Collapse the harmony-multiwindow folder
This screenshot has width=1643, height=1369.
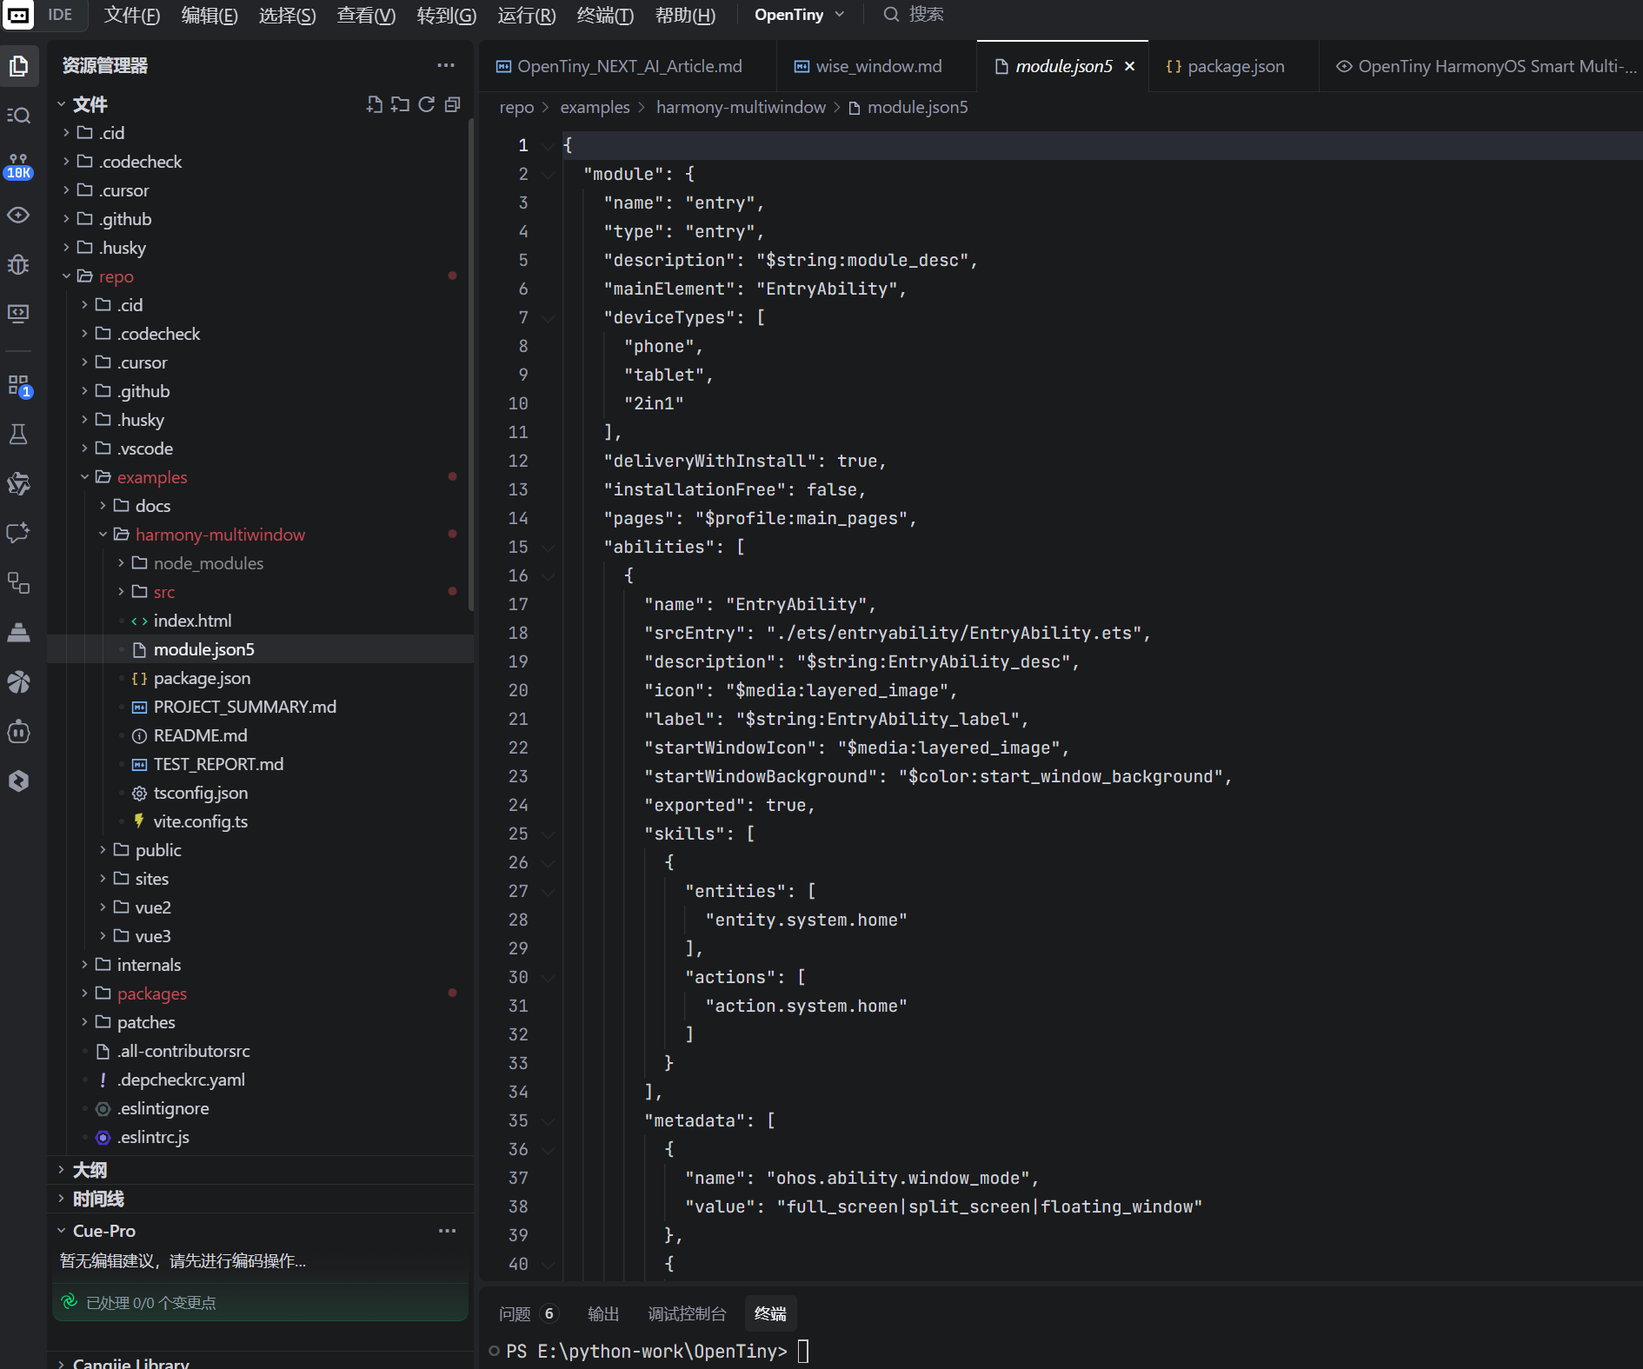coord(103,535)
